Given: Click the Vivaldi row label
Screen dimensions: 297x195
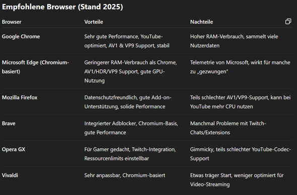Looking at the screenshot, I should pos(10,175).
